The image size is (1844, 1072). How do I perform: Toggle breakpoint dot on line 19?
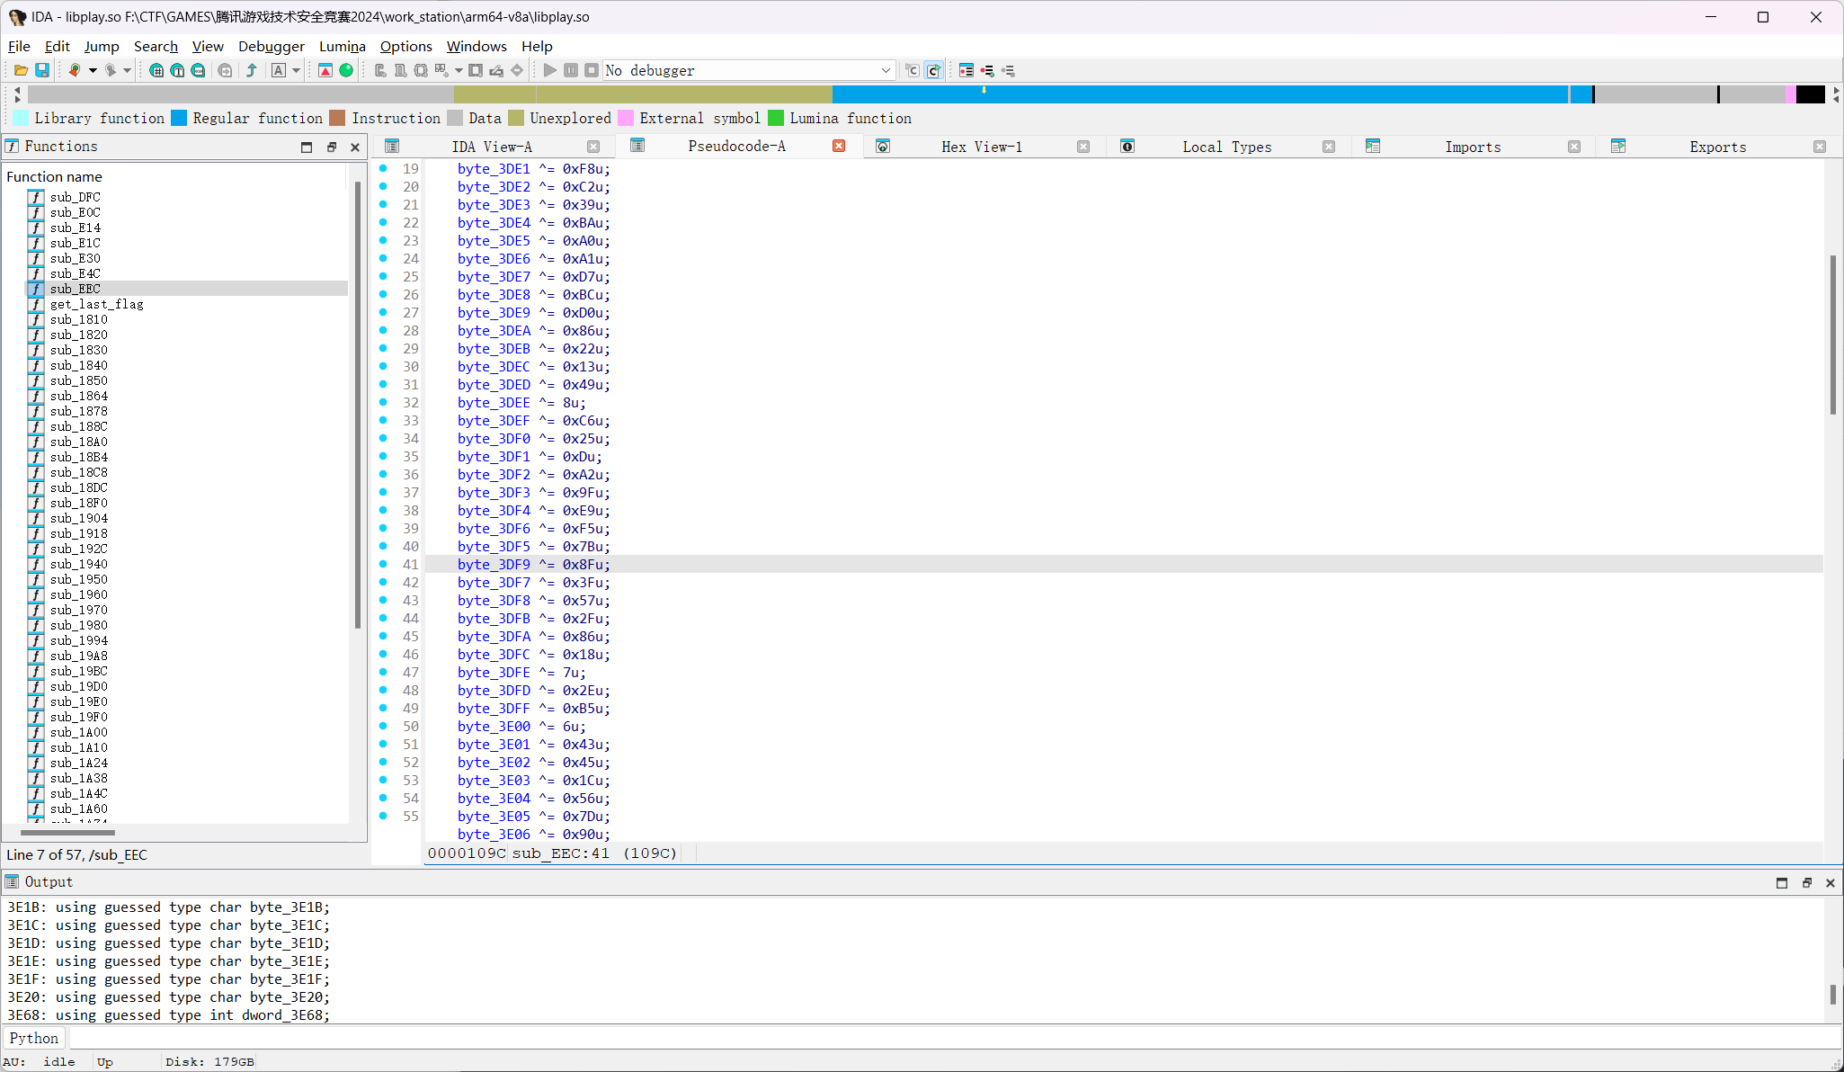pos(384,168)
